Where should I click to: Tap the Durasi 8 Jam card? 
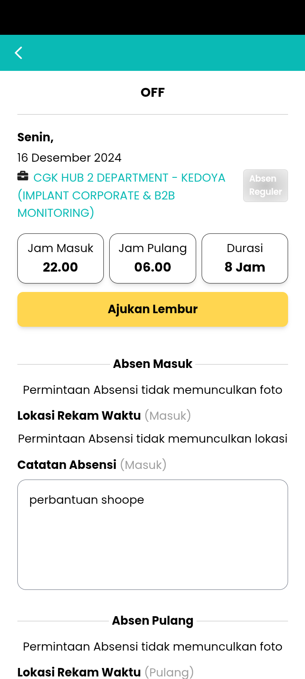tap(245, 258)
